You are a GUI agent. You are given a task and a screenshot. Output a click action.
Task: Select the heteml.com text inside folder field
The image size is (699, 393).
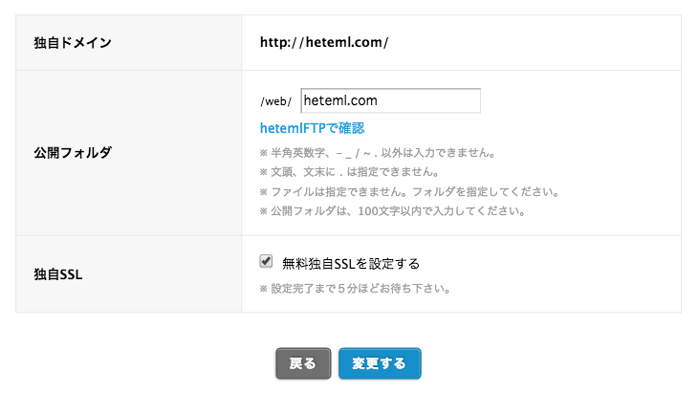(340, 100)
